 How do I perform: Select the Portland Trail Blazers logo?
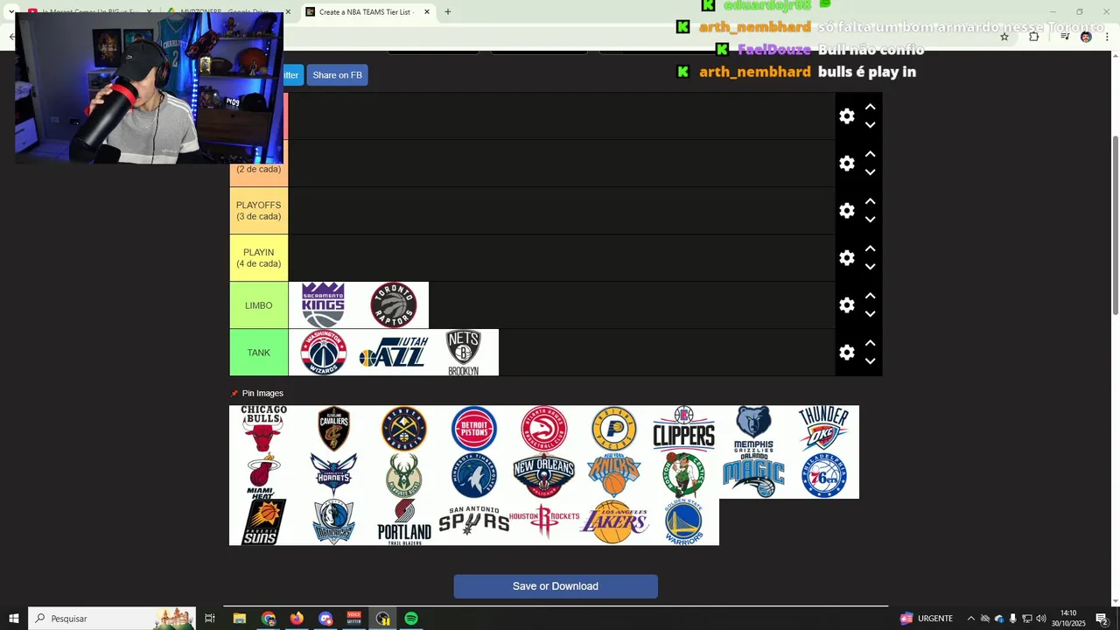404,522
